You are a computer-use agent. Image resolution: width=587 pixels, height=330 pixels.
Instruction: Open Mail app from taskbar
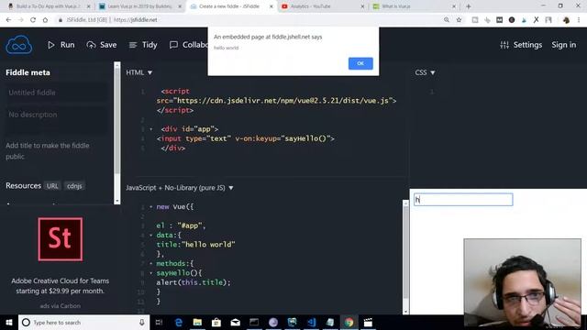coord(235,323)
